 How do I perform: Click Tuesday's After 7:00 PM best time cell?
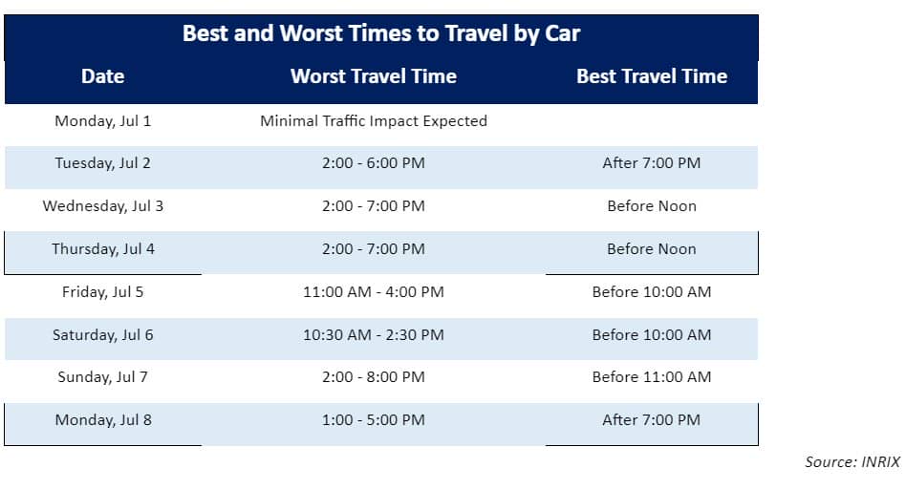pos(652,162)
